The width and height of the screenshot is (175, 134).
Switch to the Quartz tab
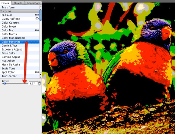coord(18,3)
